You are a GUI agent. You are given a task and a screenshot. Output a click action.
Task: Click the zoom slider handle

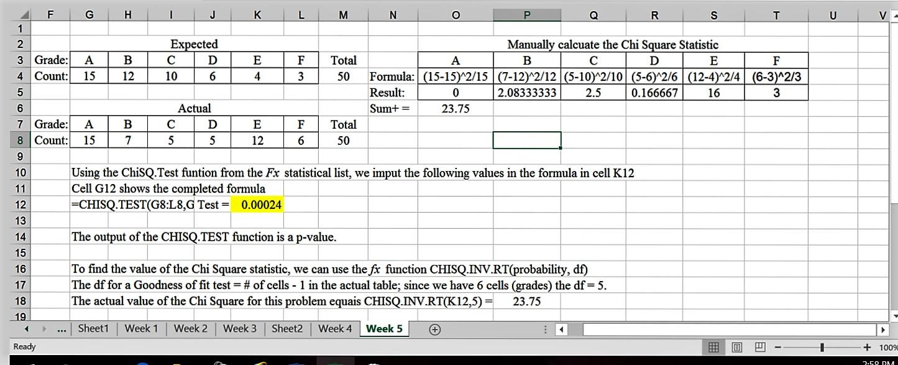pos(822,347)
